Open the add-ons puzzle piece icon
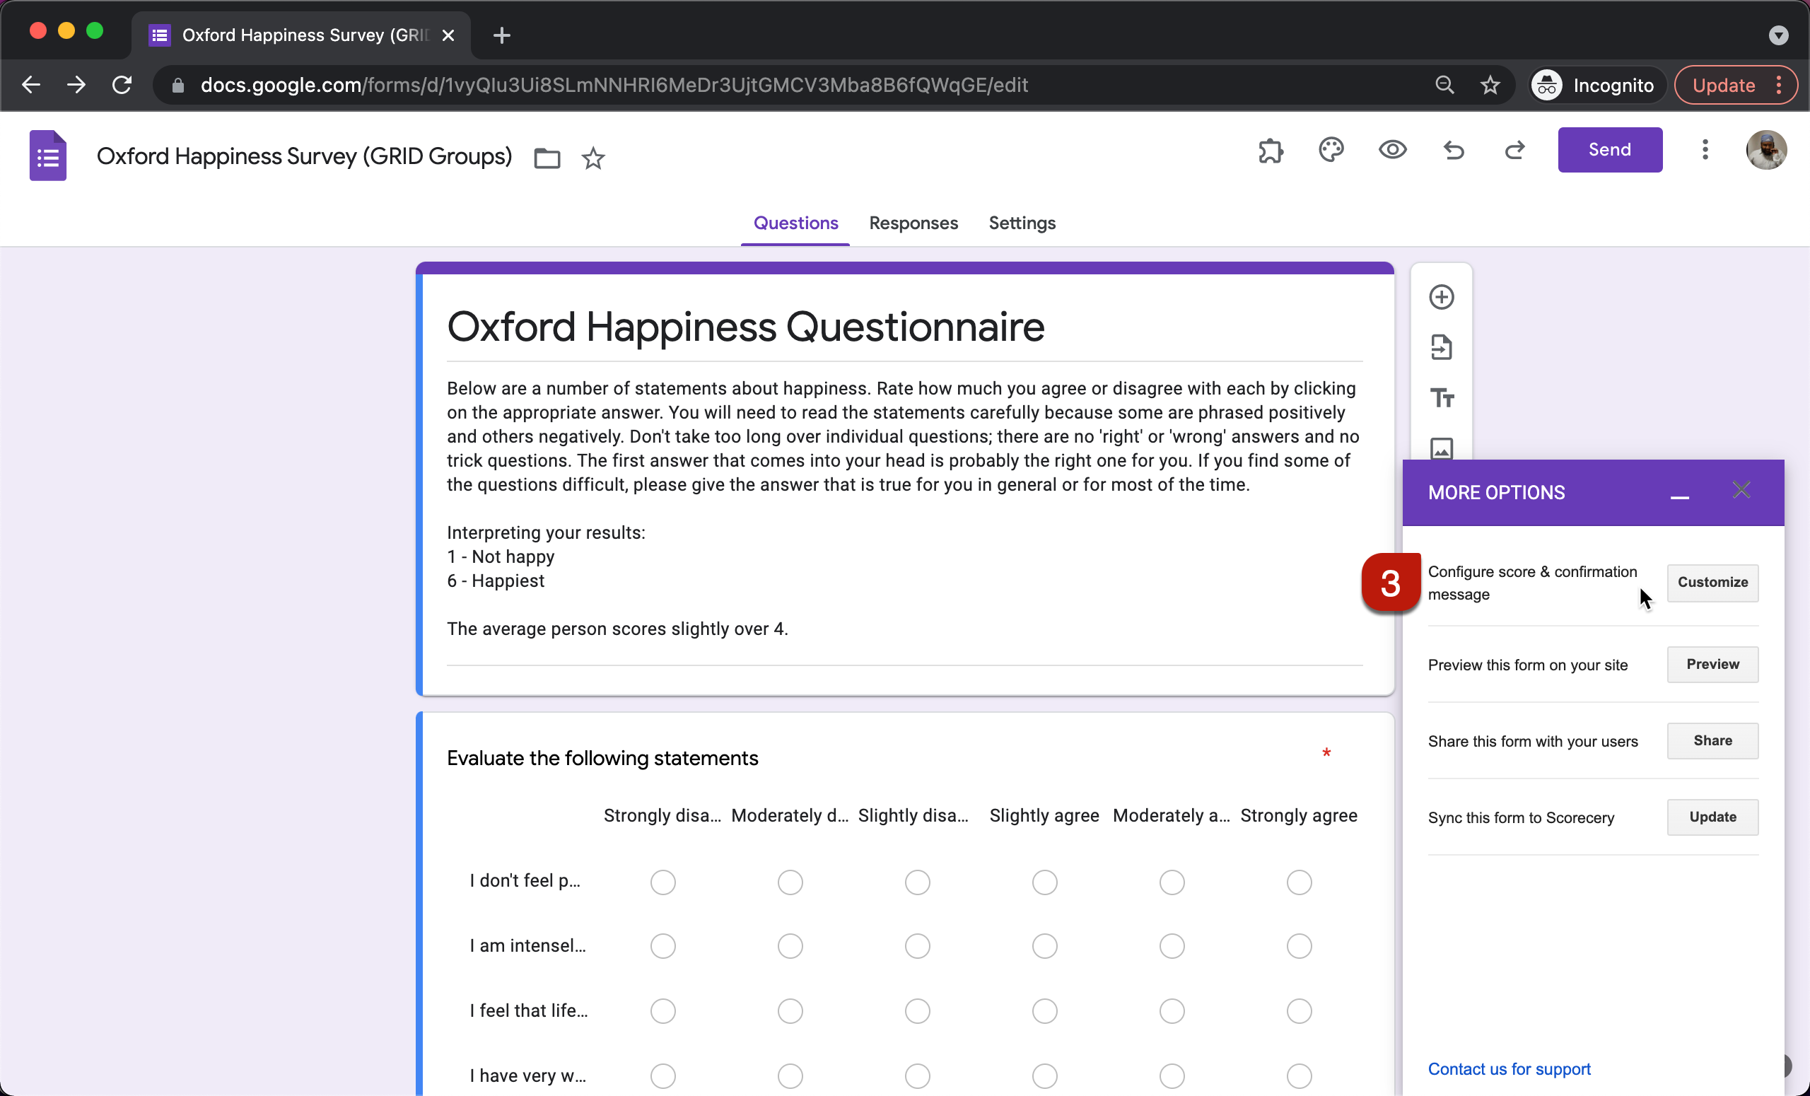 [x=1270, y=151]
